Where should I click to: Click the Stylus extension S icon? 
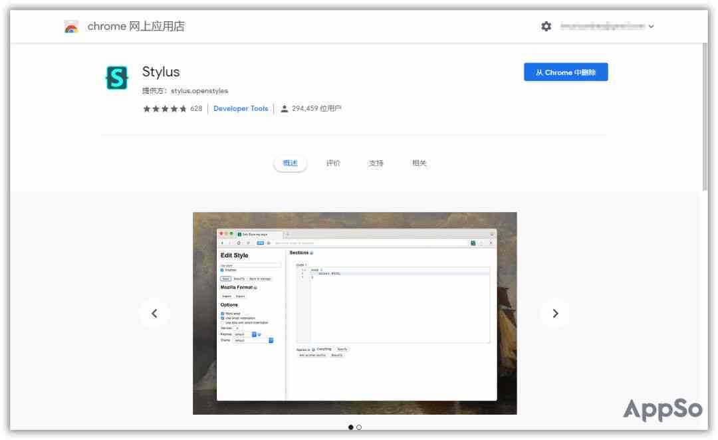pyautogui.click(x=117, y=77)
